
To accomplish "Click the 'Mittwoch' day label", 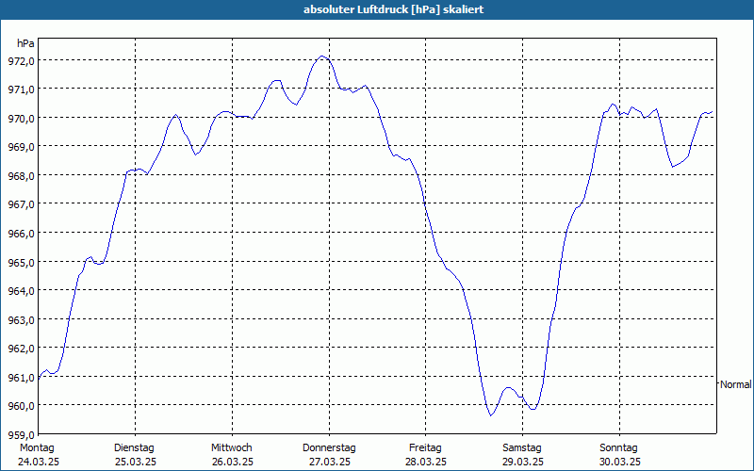I will pyautogui.click(x=231, y=448).
